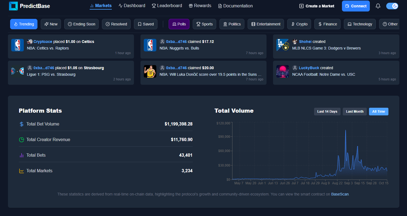Click the Dodgers v Brewers thumbnail
The height and width of the screenshot is (216, 407).
(283, 45)
